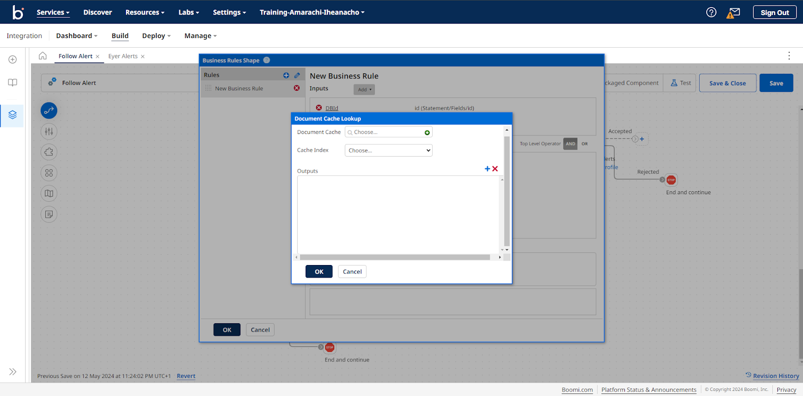The image size is (803, 396).
Task: Set Top Level Operator to OR
Action: click(x=585, y=144)
